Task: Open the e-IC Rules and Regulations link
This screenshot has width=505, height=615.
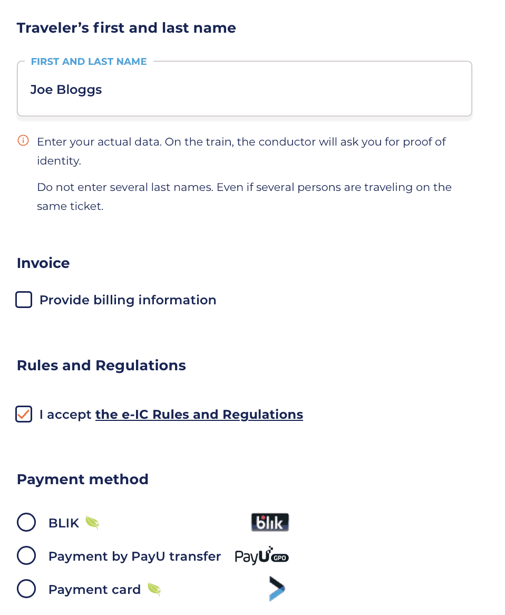Action: click(199, 415)
